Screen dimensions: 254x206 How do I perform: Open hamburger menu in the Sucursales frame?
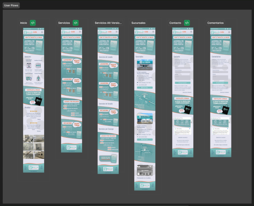point(153,32)
